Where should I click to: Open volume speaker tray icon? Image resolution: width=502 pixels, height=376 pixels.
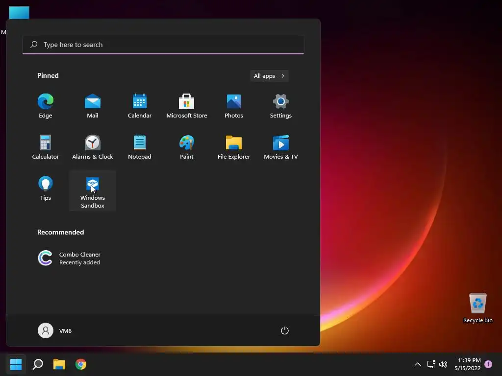coord(443,364)
